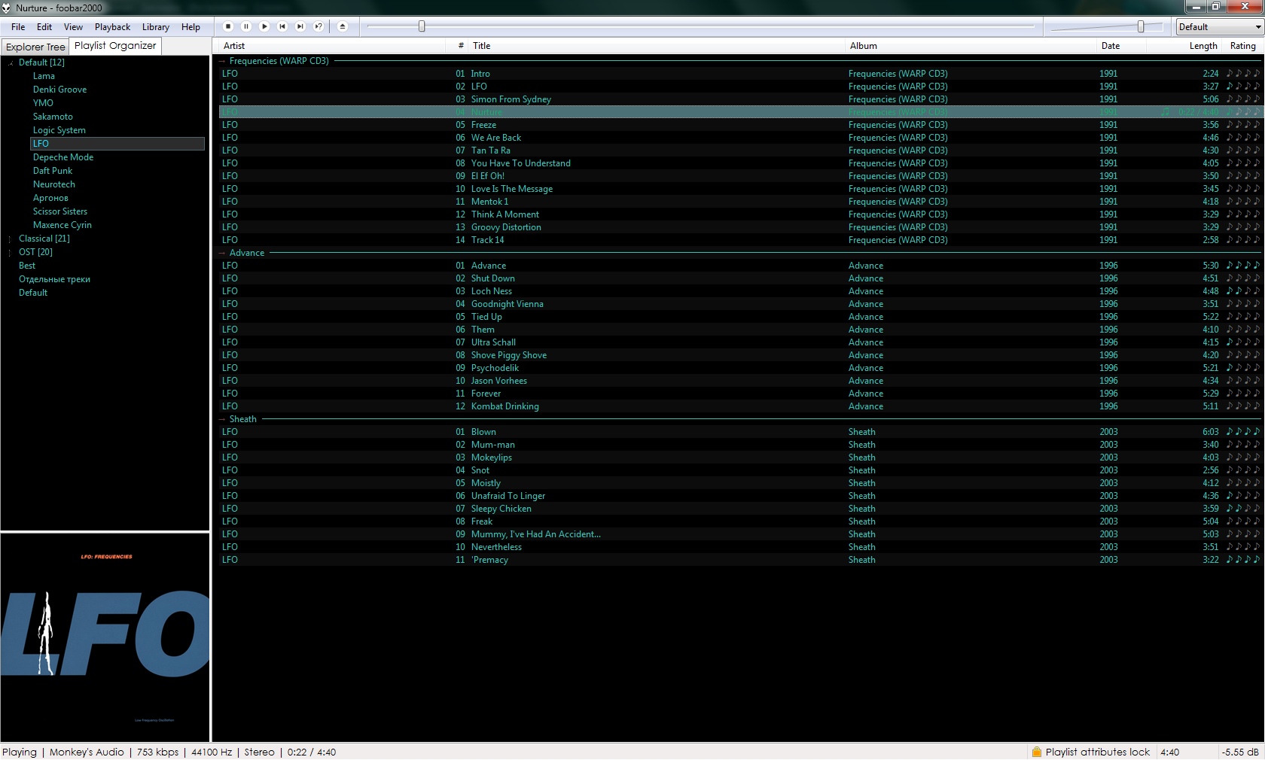Click rating notes for track Intro
Viewport: 1265px width, 760px height.
[x=1243, y=74]
